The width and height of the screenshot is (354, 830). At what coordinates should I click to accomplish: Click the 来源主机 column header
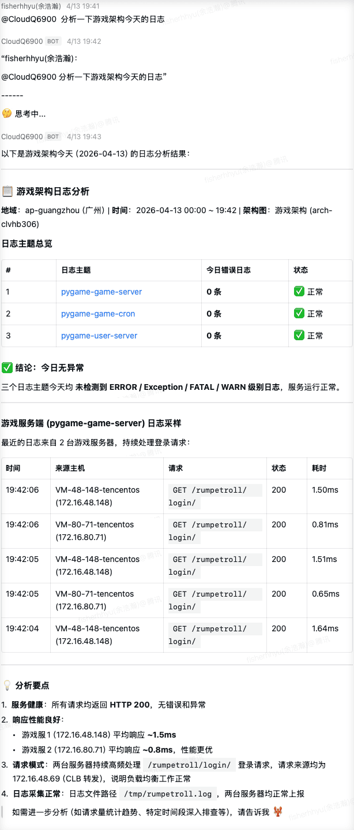(x=70, y=468)
